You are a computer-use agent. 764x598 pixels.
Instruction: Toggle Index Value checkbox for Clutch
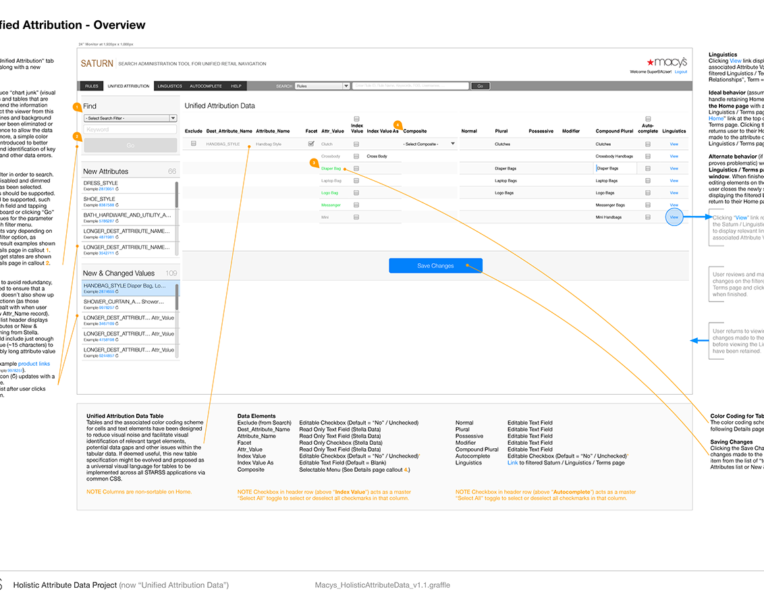[x=356, y=144]
